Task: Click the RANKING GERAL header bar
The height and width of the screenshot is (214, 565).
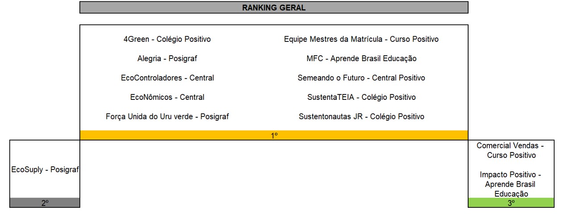Action: point(274,8)
